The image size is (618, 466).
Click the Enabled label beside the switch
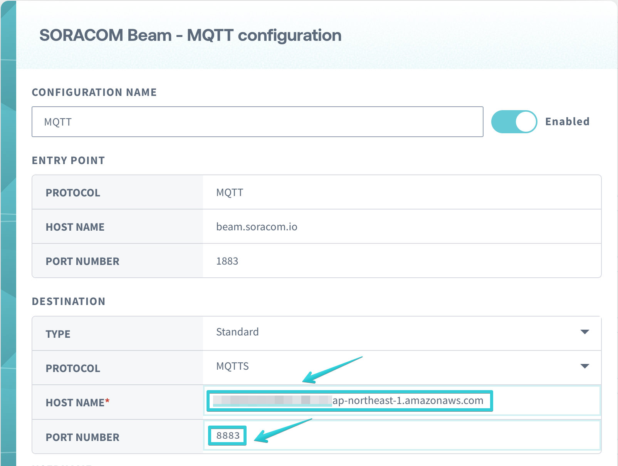tap(567, 122)
